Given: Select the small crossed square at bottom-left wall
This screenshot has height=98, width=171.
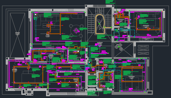Looking at the screenshot, I should pyautogui.click(x=29, y=92).
